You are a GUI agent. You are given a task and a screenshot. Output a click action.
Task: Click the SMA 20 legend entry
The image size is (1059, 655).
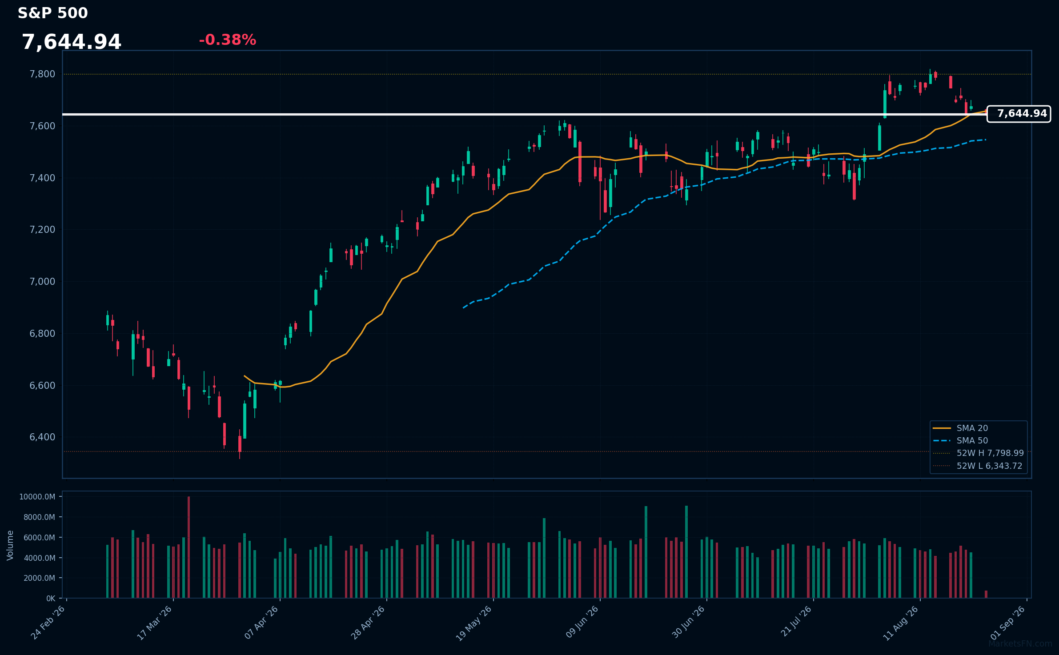(x=960, y=428)
